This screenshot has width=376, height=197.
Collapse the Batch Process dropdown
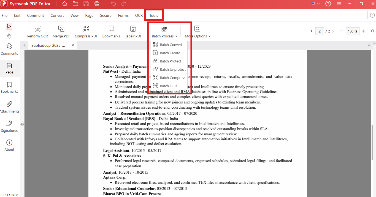[x=164, y=32]
